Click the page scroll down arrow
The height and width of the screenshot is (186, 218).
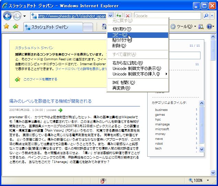pos(213,173)
